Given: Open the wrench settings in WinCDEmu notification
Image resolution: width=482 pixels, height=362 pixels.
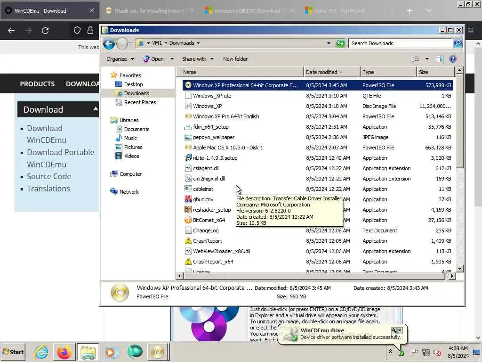Looking at the screenshot, I should (394, 330).
